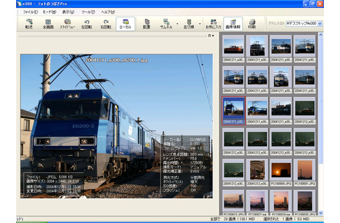Restore down the フォトのつばさPro window
This screenshot has height=223, width=340.
(x=313, y=4)
